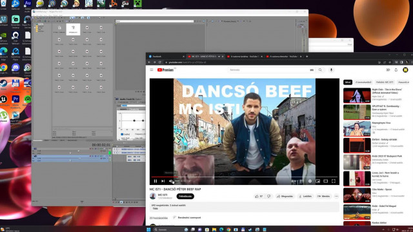Open Adobe Audition desktop icon
Viewport: 413px width, 232px height.
[27, 5]
